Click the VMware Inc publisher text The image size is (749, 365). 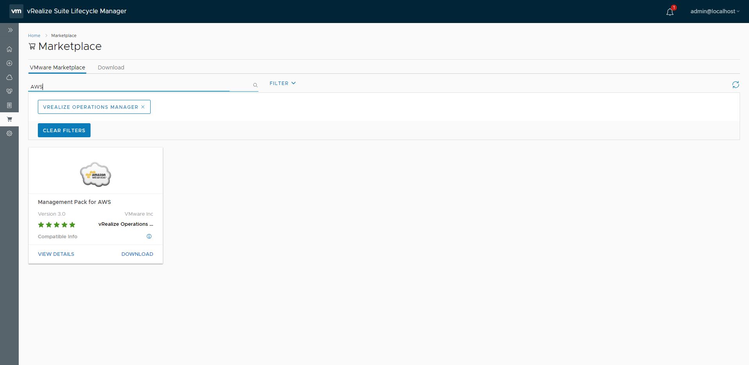139,214
